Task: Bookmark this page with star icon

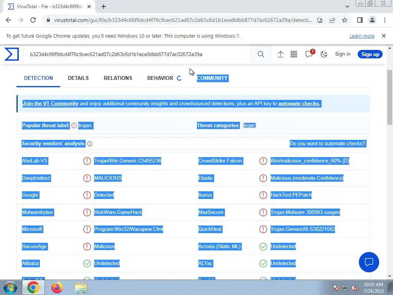Action: click(x=345, y=20)
